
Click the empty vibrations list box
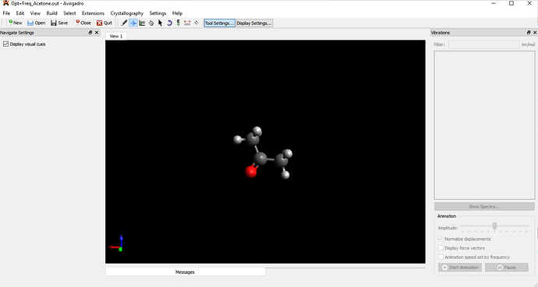tap(484, 125)
